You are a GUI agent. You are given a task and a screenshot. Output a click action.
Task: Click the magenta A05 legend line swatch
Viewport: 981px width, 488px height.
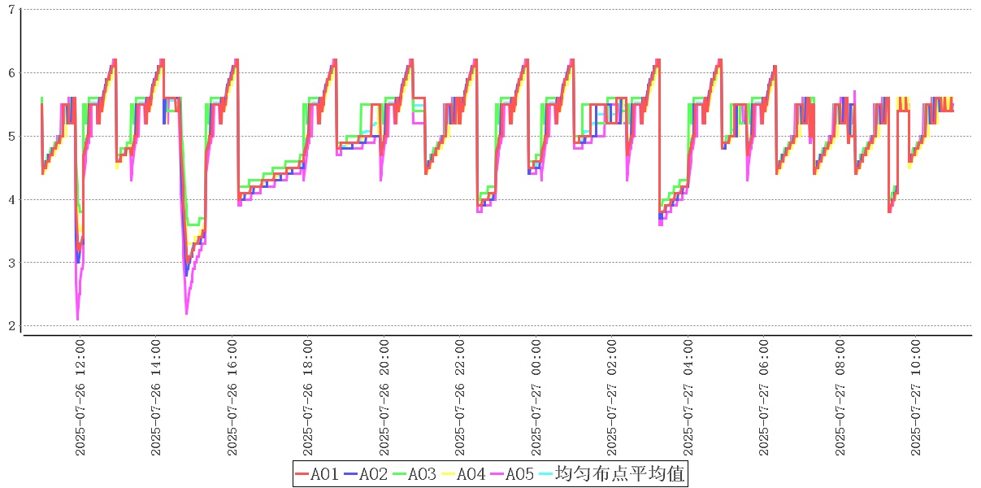(x=497, y=474)
